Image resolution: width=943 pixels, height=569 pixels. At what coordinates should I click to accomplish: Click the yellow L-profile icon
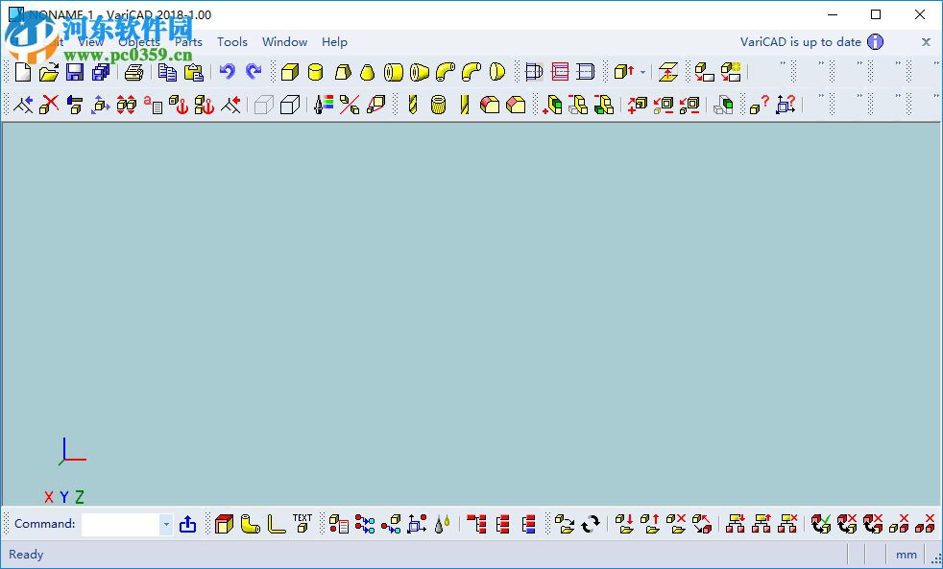point(276,524)
